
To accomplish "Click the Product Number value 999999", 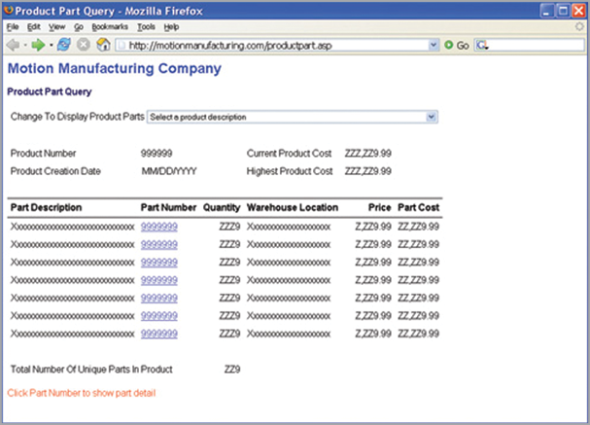I will point(156,154).
